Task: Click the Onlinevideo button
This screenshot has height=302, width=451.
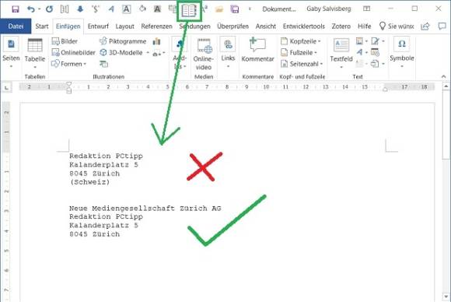Action: point(204,54)
